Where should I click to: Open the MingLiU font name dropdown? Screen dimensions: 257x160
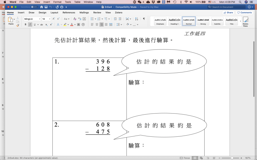coord(32,19)
